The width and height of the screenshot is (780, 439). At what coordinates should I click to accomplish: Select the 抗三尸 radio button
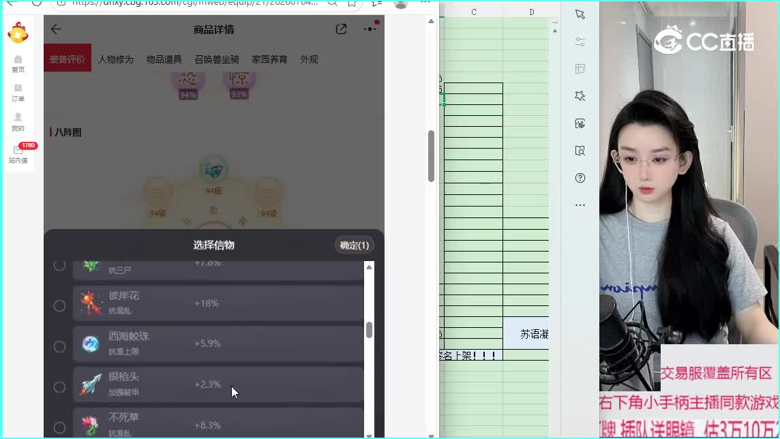pos(60,265)
